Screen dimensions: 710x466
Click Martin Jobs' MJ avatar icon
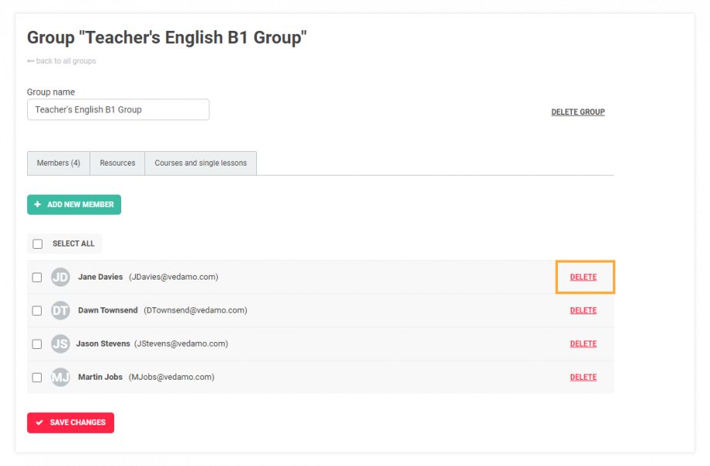click(x=60, y=377)
